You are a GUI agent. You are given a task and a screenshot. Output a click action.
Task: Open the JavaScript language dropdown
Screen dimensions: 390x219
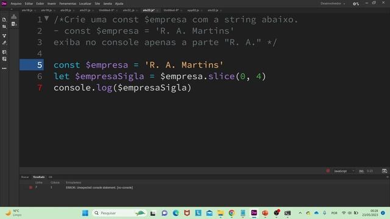point(344,171)
